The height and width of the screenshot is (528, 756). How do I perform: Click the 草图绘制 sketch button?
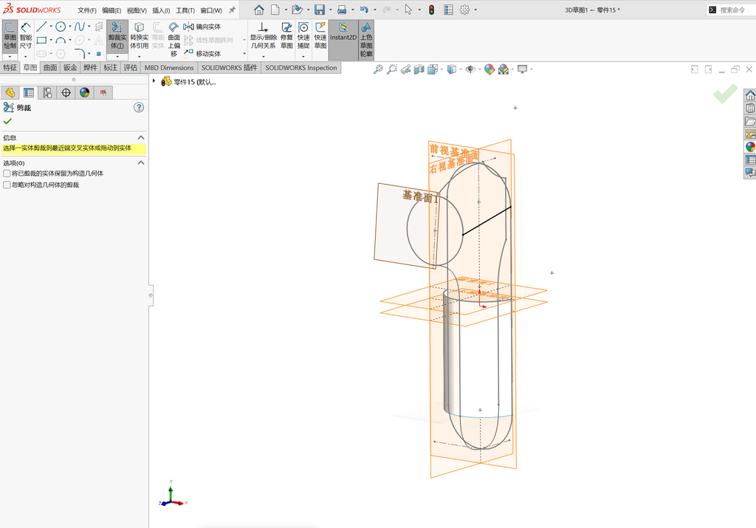coord(10,35)
